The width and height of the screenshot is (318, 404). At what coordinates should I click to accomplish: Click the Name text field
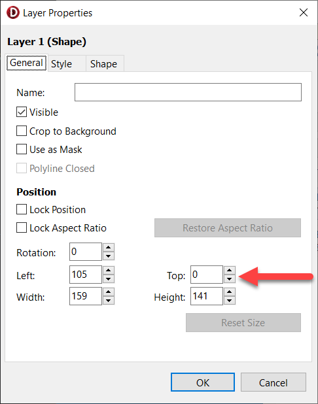pyautogui.click(x=188, y=92)
